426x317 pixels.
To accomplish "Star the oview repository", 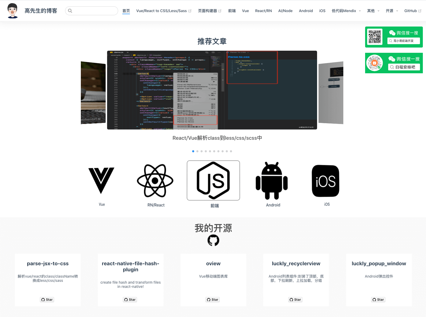I will pyautogui.click(x=213, y=300).
